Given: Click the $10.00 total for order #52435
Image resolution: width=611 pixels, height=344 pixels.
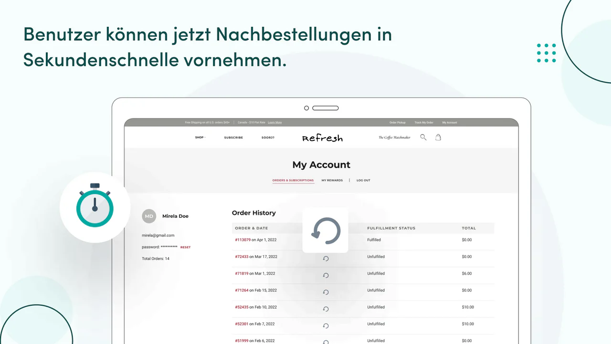Looking at the screenshot, I should 468,307.
